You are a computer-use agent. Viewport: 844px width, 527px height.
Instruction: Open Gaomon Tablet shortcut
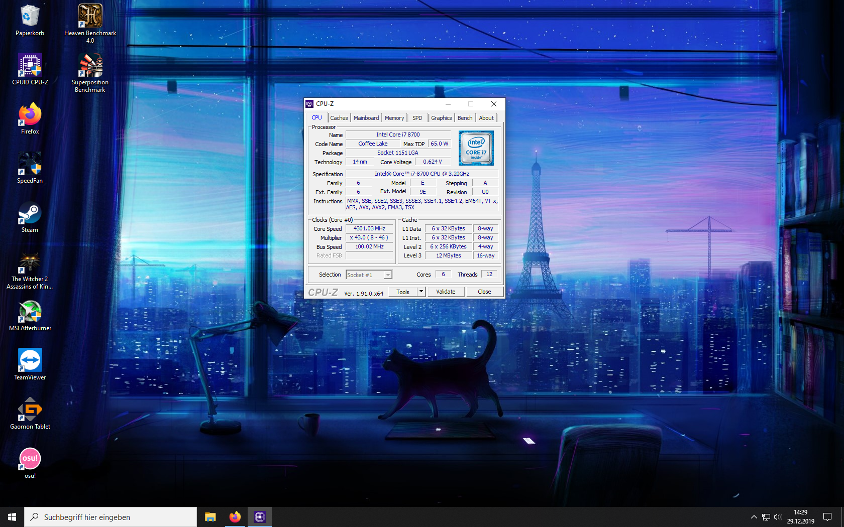point(30,414)
